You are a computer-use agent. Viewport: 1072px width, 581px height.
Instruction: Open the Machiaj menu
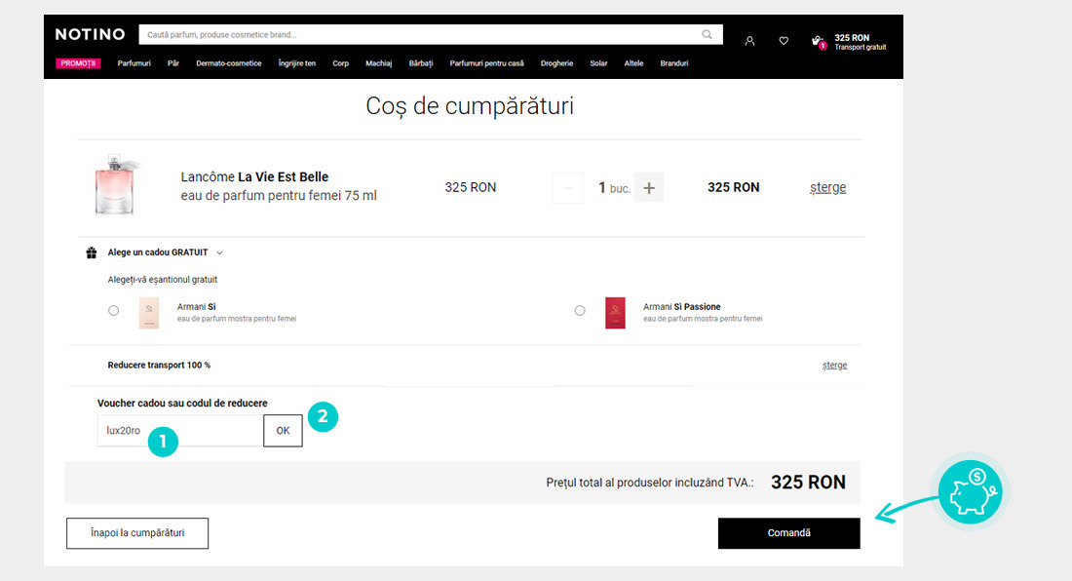pyautogui.click(x=379, y=63)
